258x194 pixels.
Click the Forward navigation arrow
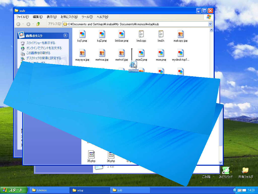point(28,24)
